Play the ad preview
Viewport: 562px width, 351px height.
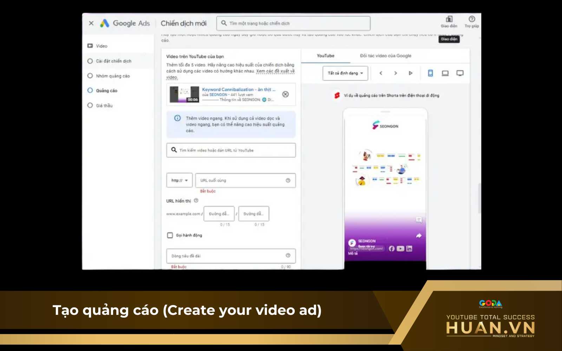[x=410, y=73]
